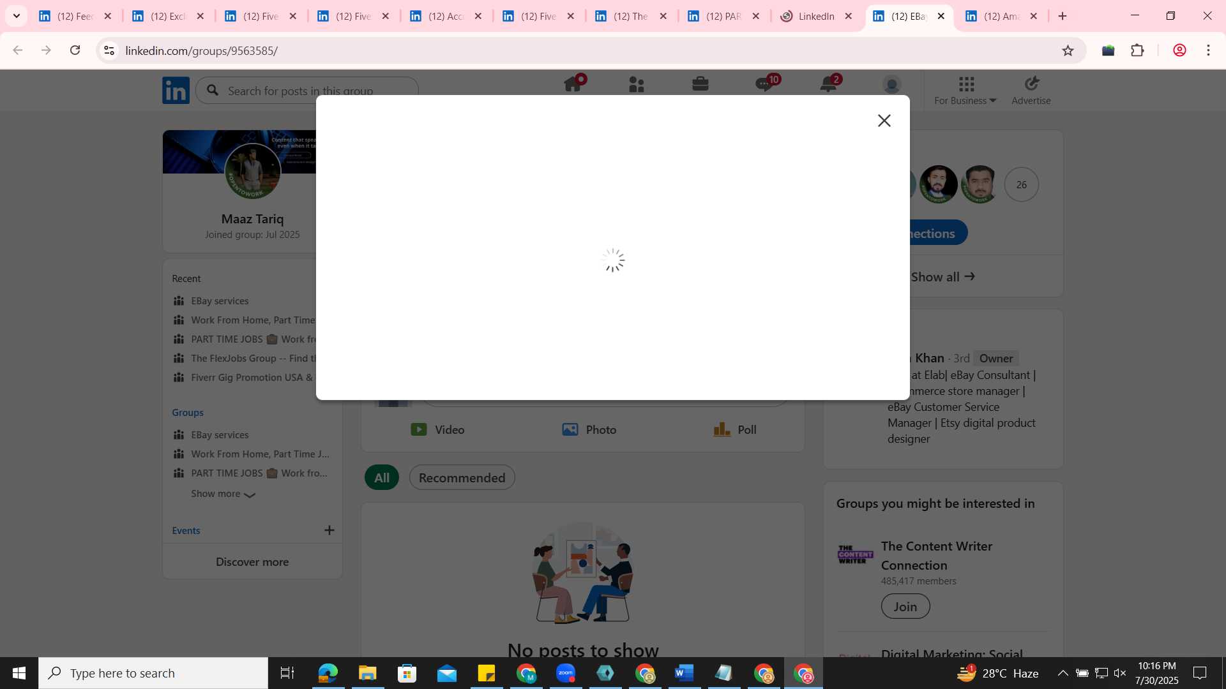Create a Poll post
The height and width of the screenshot is (689, 1226).
pyautogui.click(x=735, y=429)
